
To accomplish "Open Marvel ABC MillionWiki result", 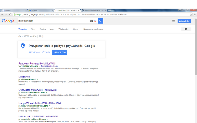I will pos(38,117).
